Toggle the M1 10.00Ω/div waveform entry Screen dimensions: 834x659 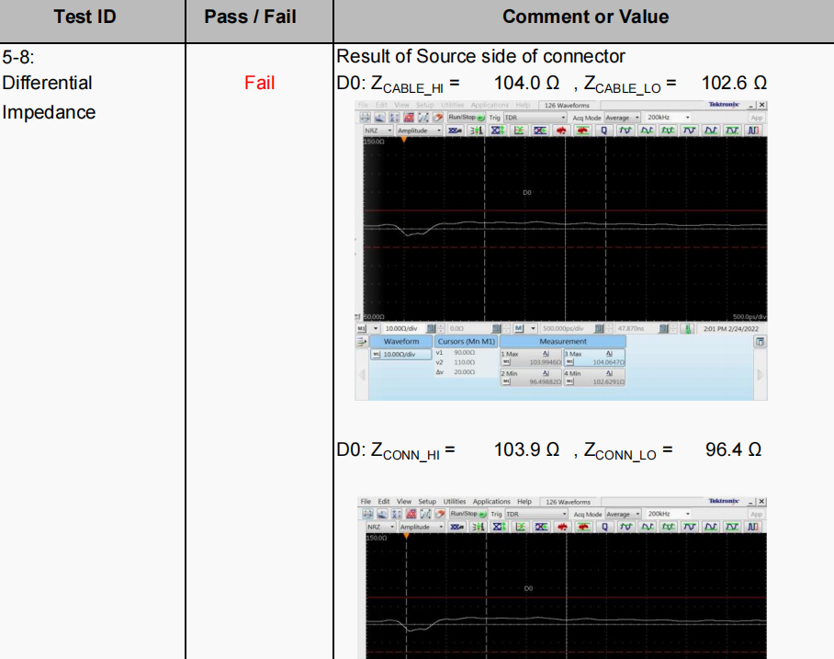400,354
